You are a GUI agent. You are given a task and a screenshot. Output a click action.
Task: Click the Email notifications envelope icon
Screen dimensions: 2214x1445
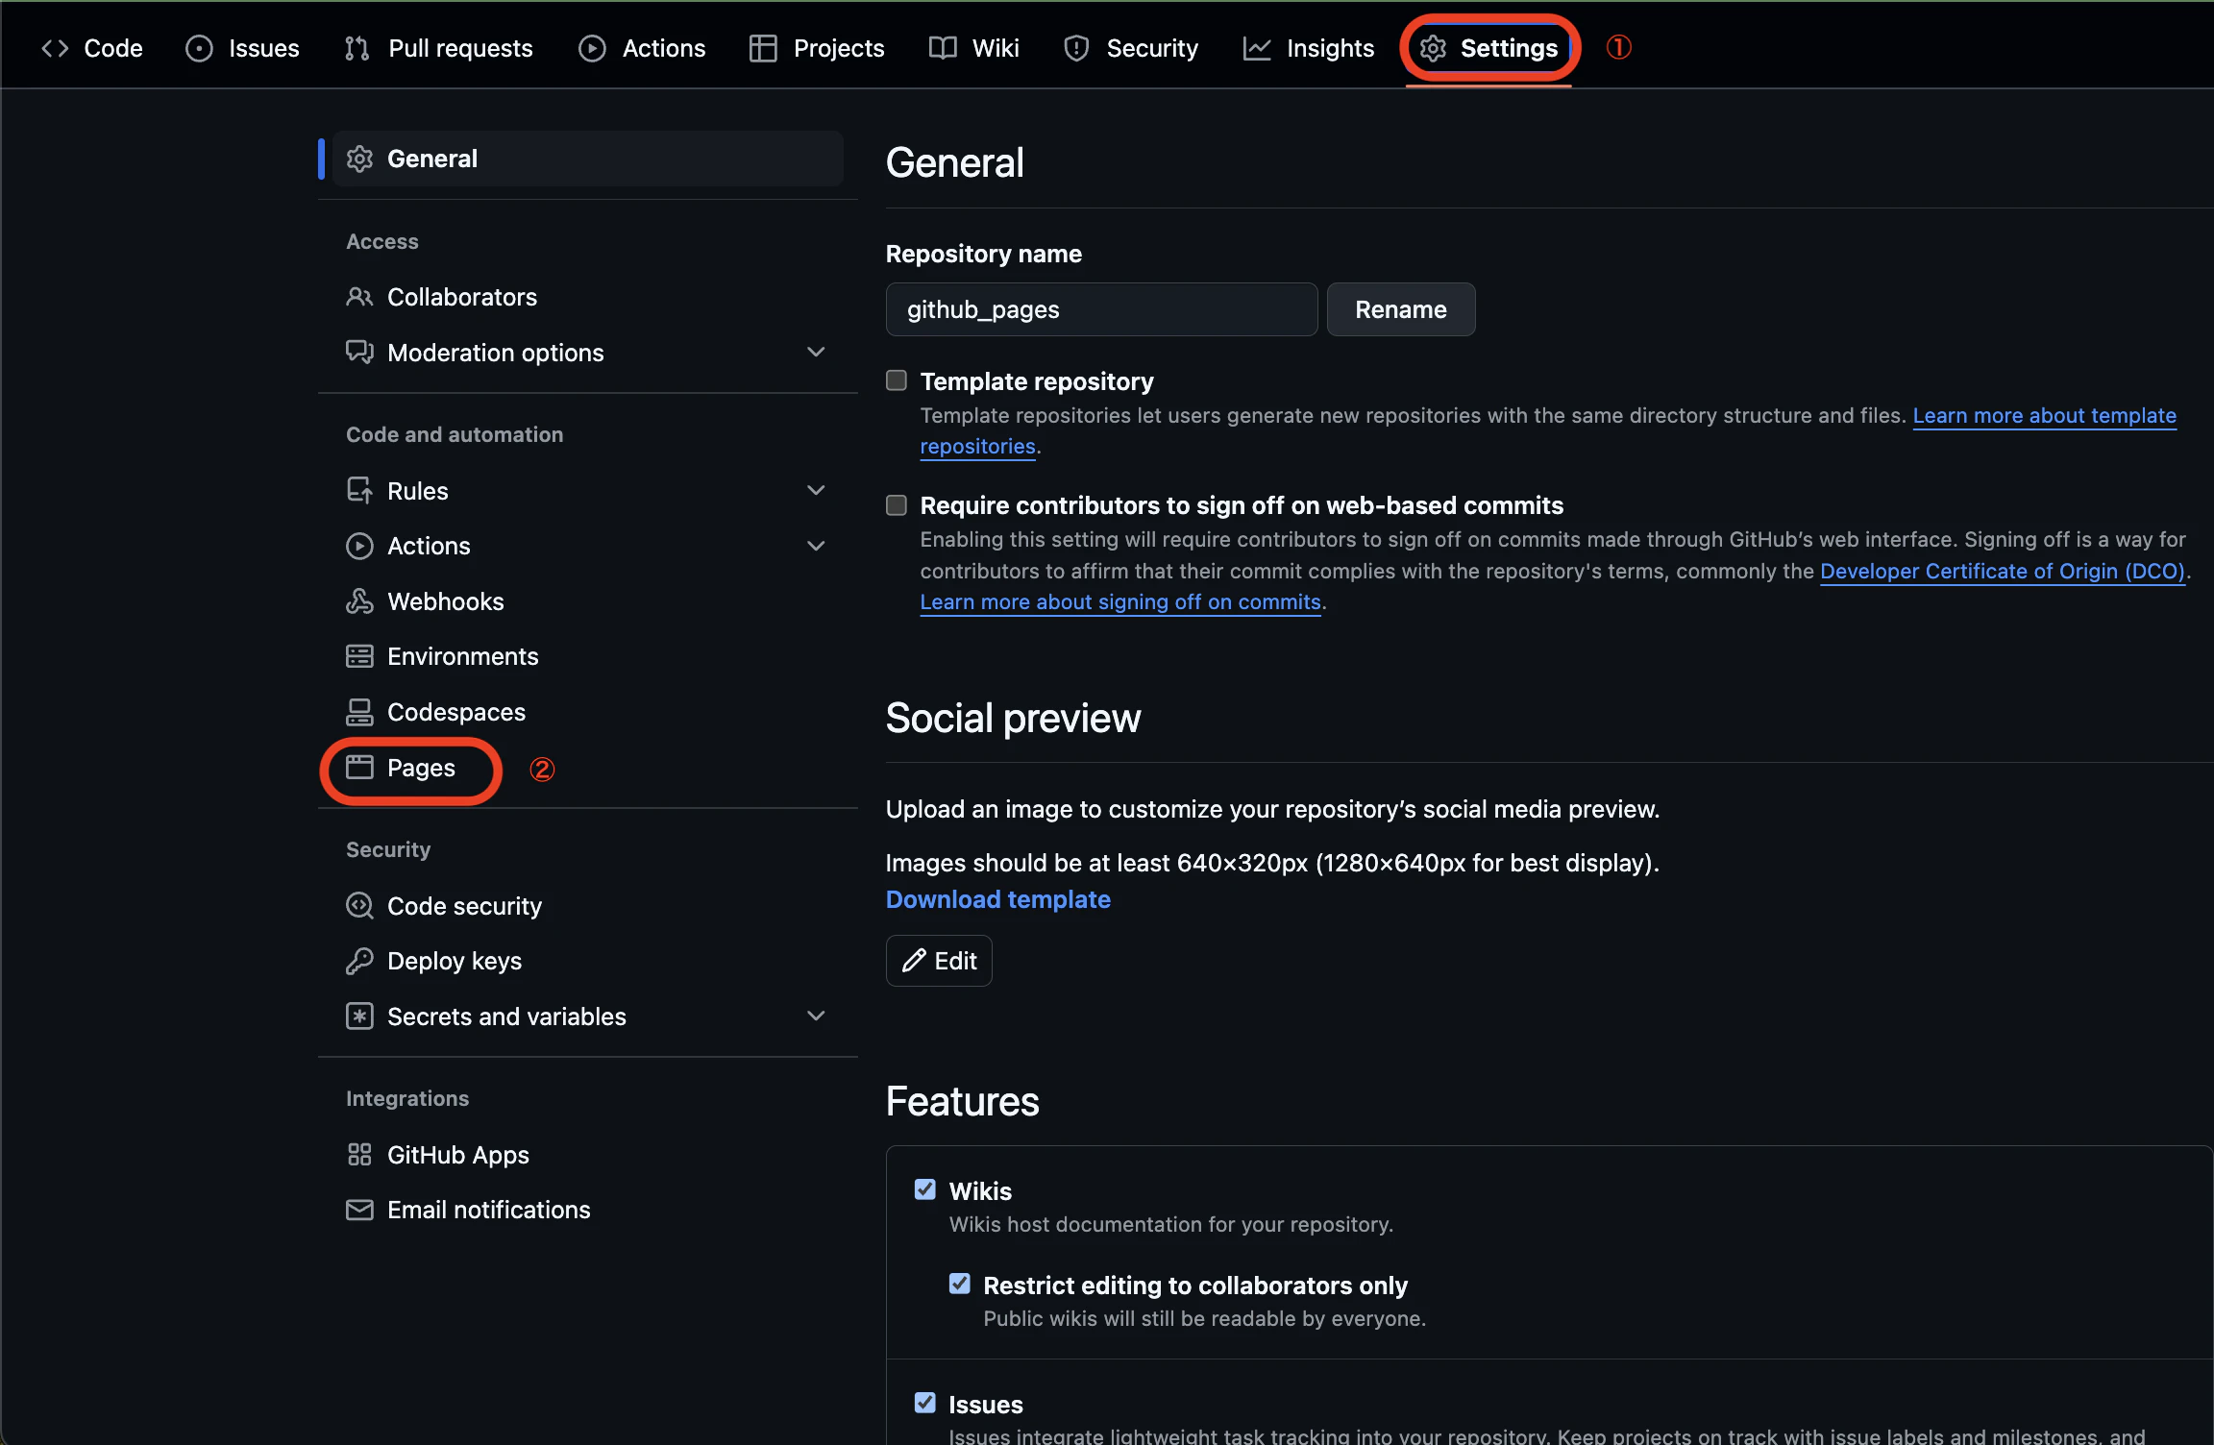click(359, 1210)
